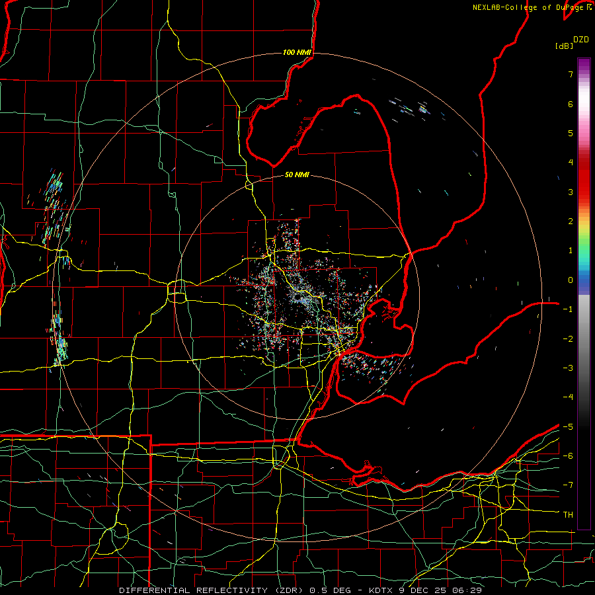Select the 3 dB scale label
This screenshot has width=595, height=595.
(x=571, y=192)
